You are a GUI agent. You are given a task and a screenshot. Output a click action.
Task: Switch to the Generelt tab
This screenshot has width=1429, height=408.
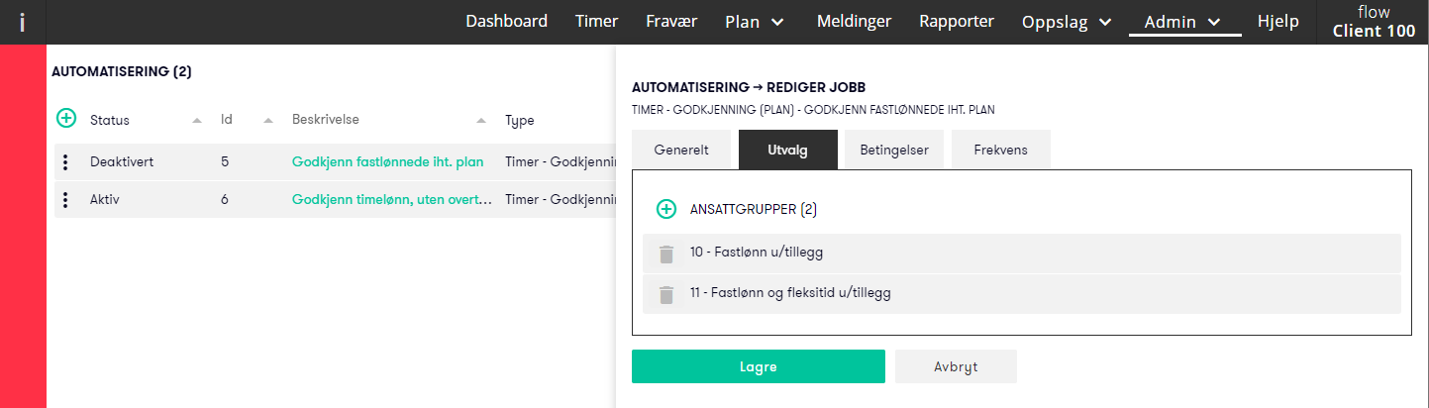point(681,150)
